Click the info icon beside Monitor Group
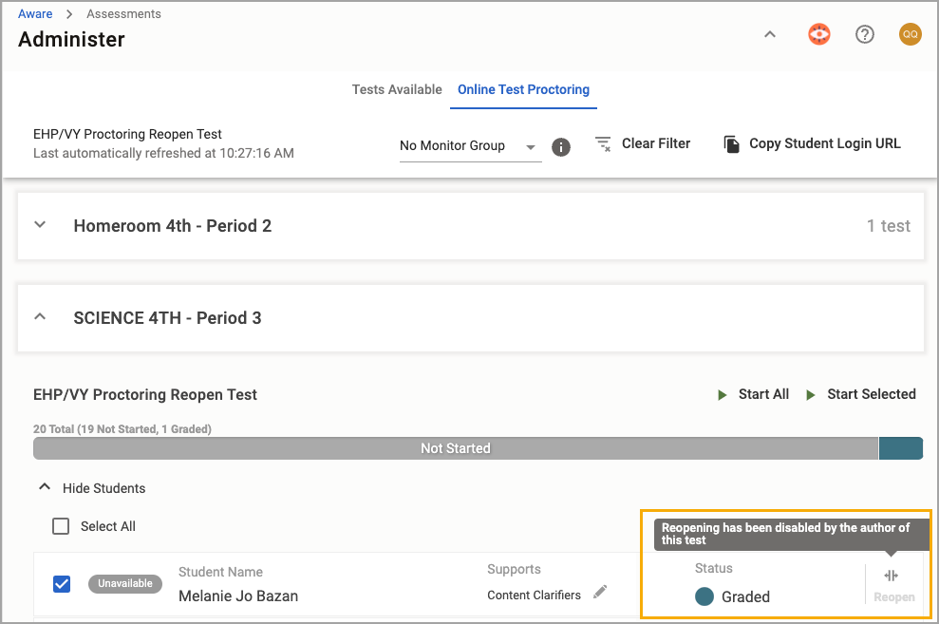The image size is (939, 624). click(561, 147)
